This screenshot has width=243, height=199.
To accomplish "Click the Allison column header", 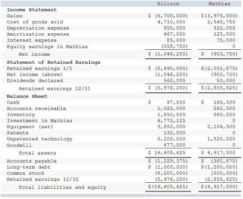I will pyautogui.click(x=168, y=4).
